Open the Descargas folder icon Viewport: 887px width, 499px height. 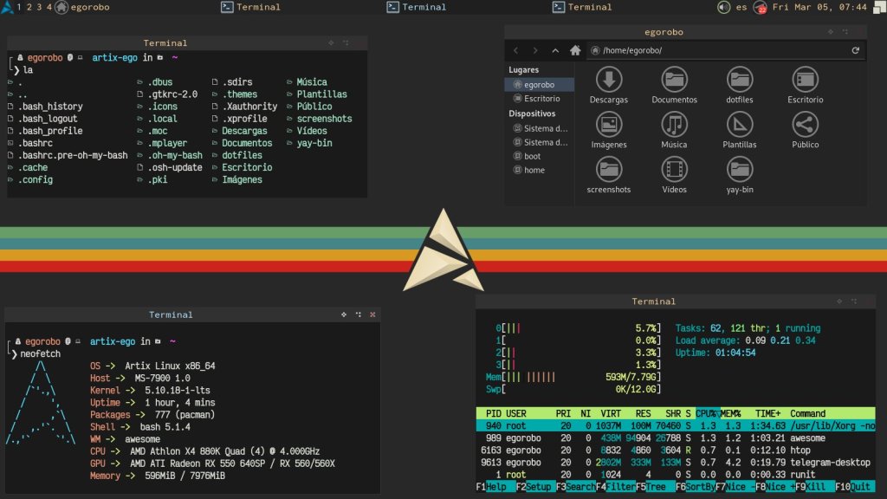(608, 81)
